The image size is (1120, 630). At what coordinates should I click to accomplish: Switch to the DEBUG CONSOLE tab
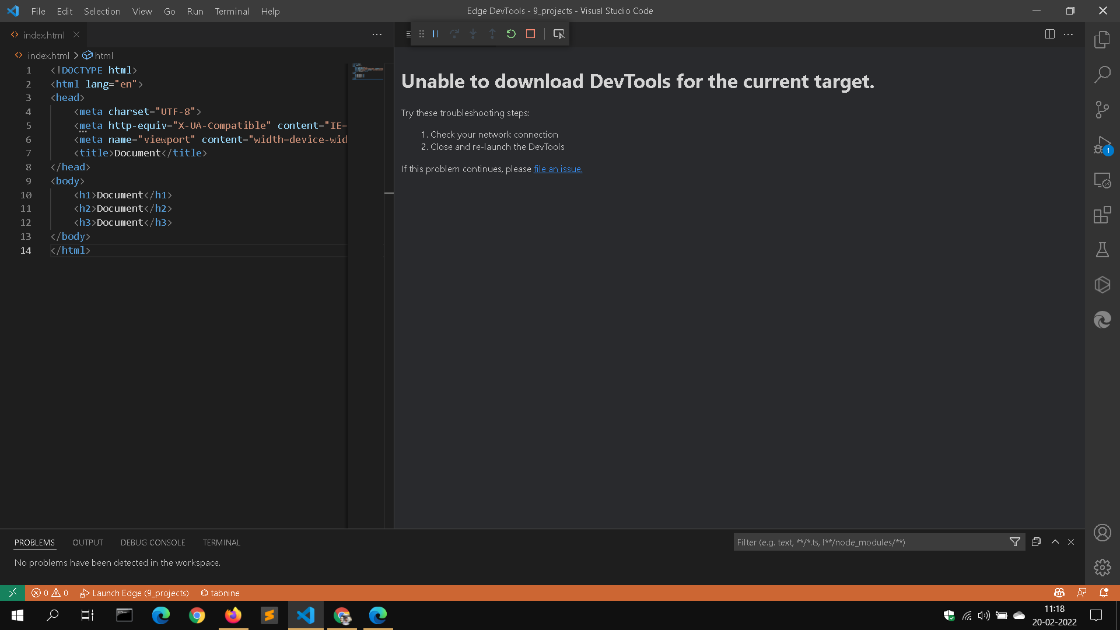click(152, 542)
